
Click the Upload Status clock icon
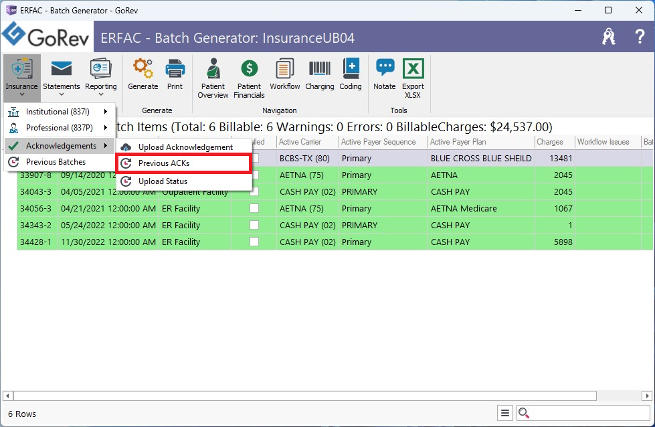click(126, 181)
